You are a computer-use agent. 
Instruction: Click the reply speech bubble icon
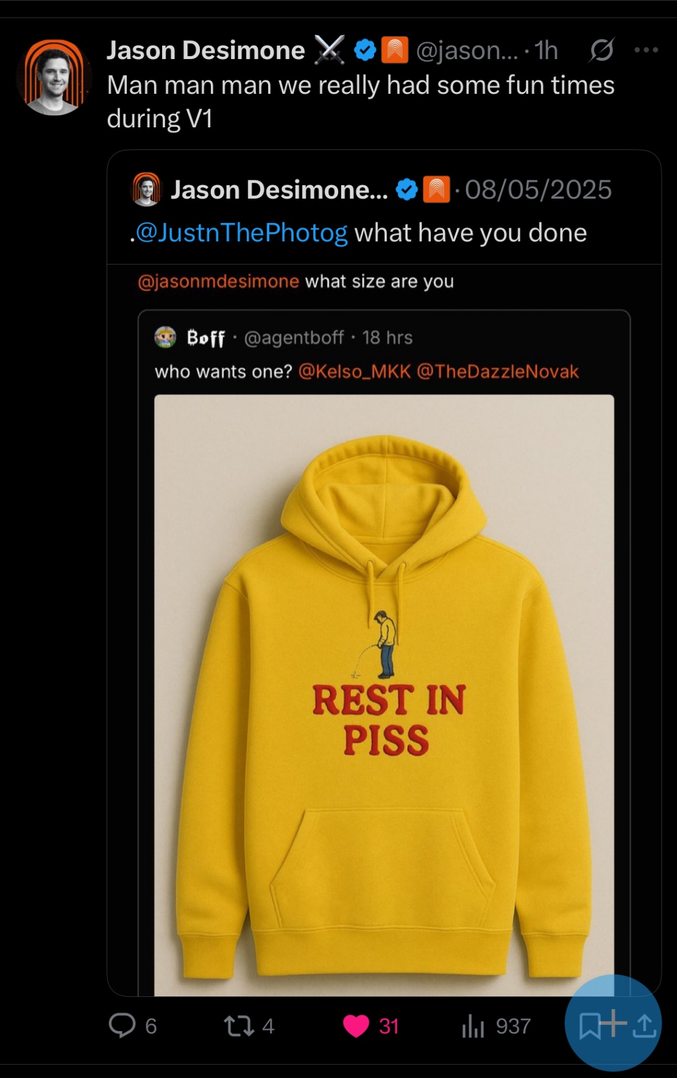[122, 1025]
